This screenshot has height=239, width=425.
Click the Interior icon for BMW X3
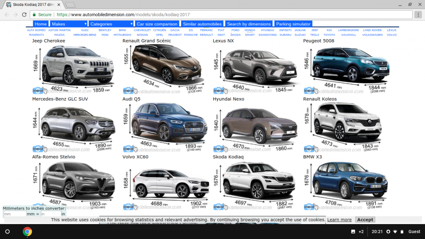tap(311, 206)
